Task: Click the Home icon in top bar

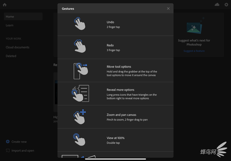Action: [5, 5]
